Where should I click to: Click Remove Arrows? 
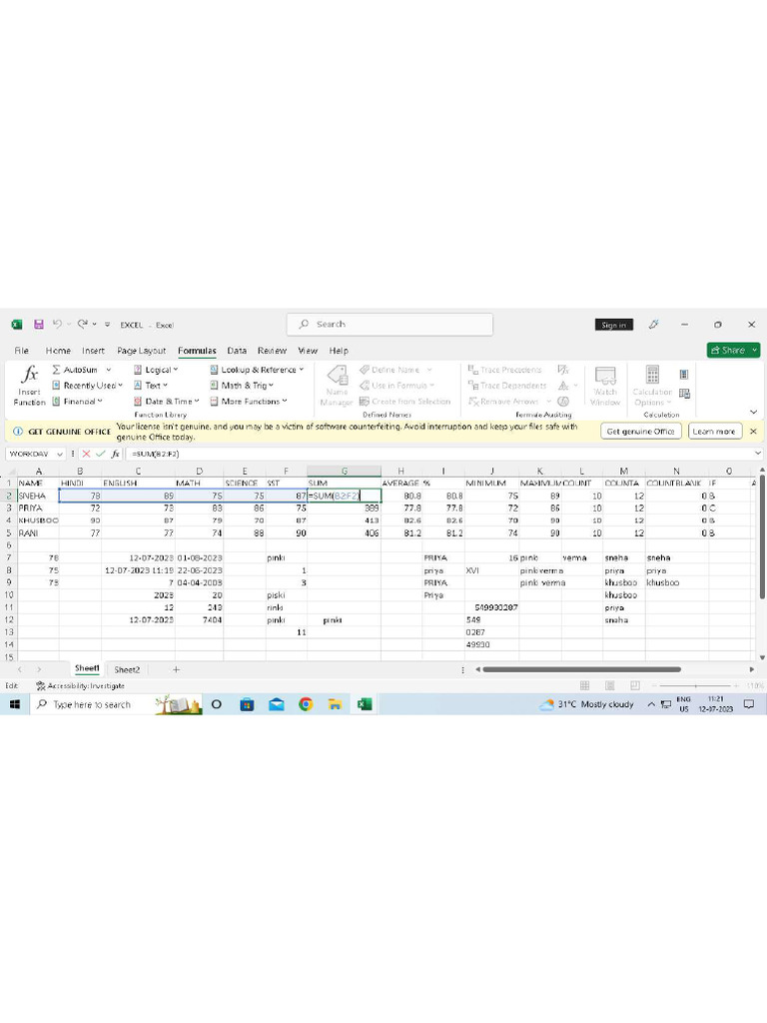503,402
